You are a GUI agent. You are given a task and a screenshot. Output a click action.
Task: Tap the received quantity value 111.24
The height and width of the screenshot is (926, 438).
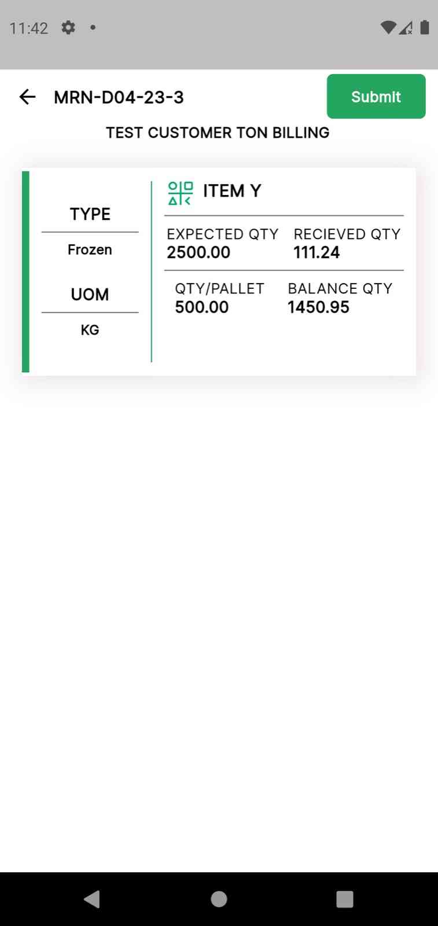pyautogui.click(x=316, y=252)
